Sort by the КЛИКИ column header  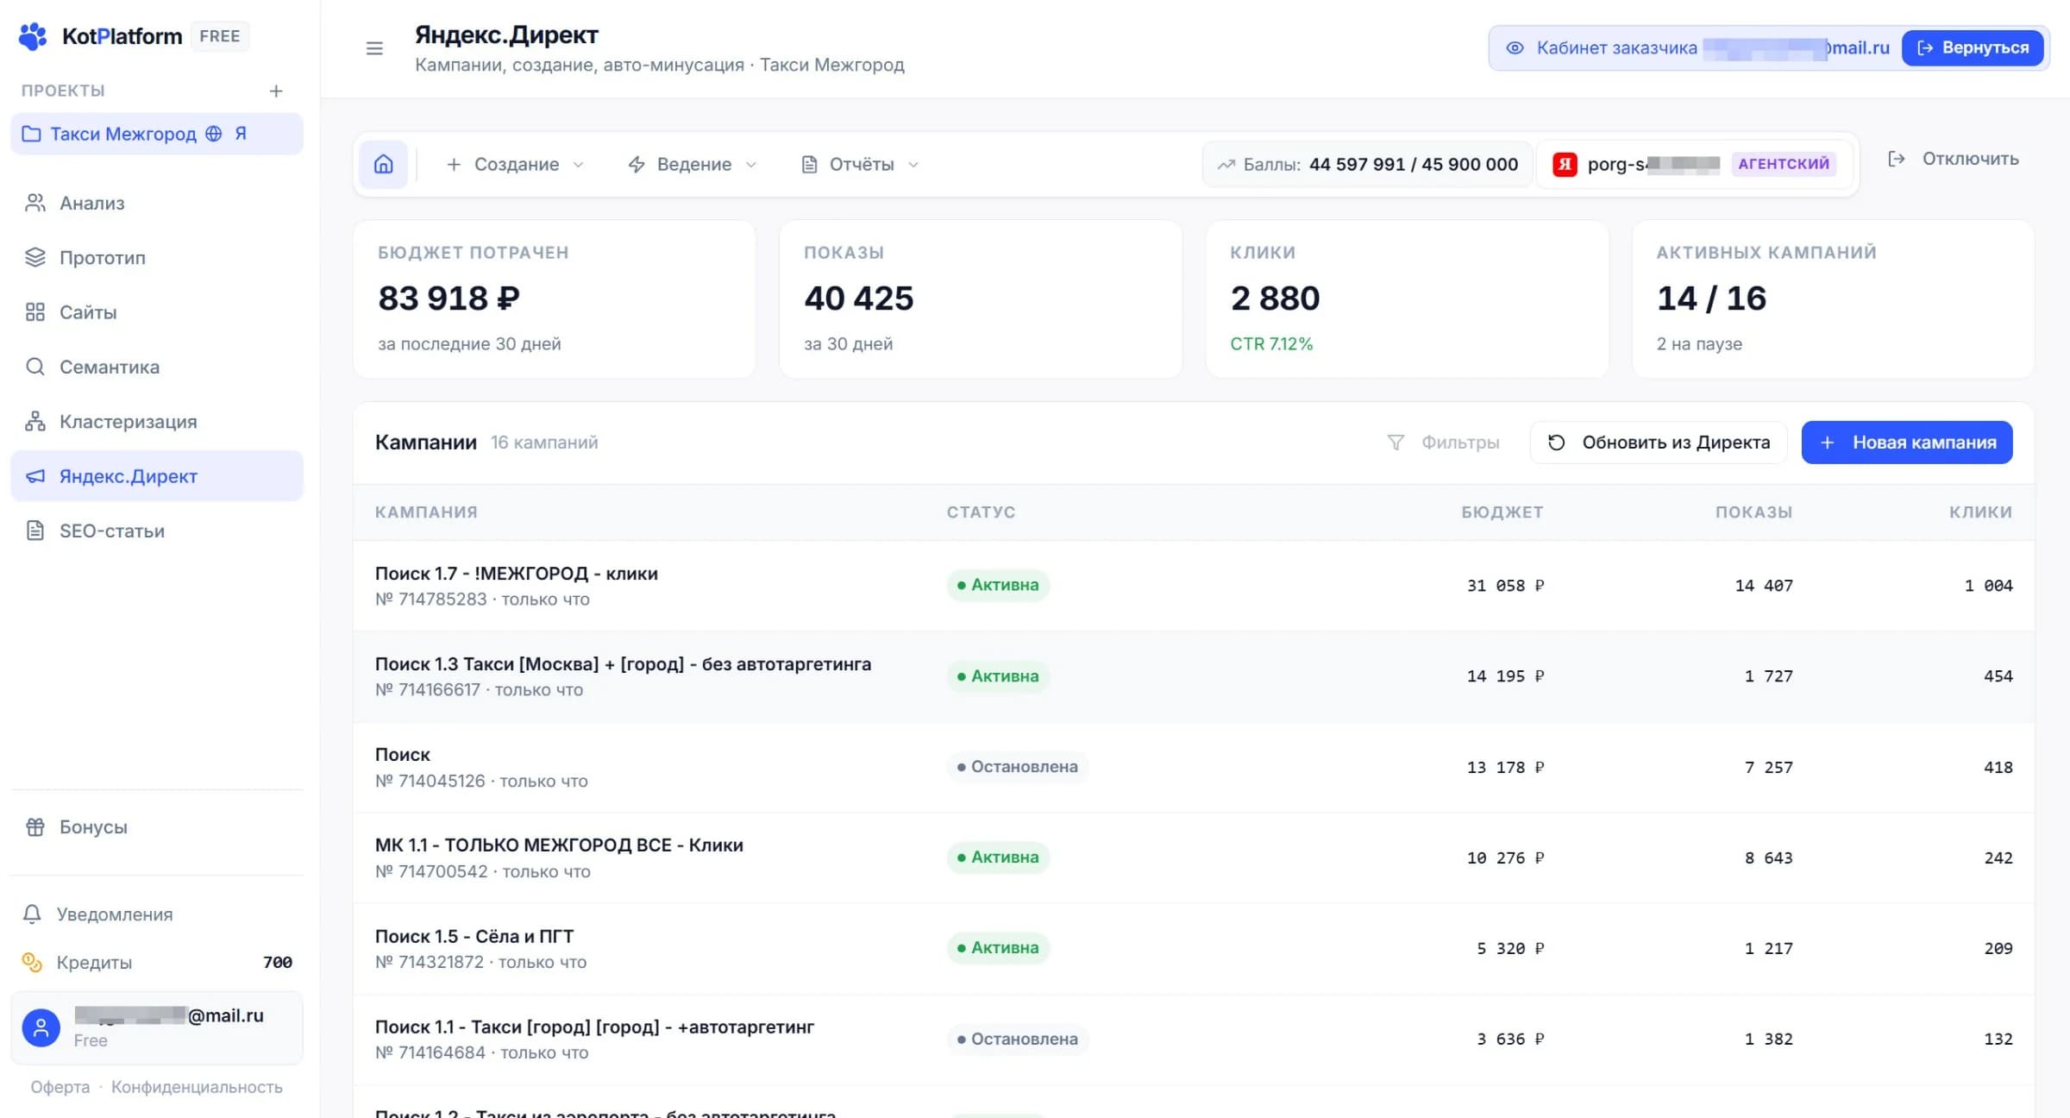pyautogui.click(x=1981, y=512)
